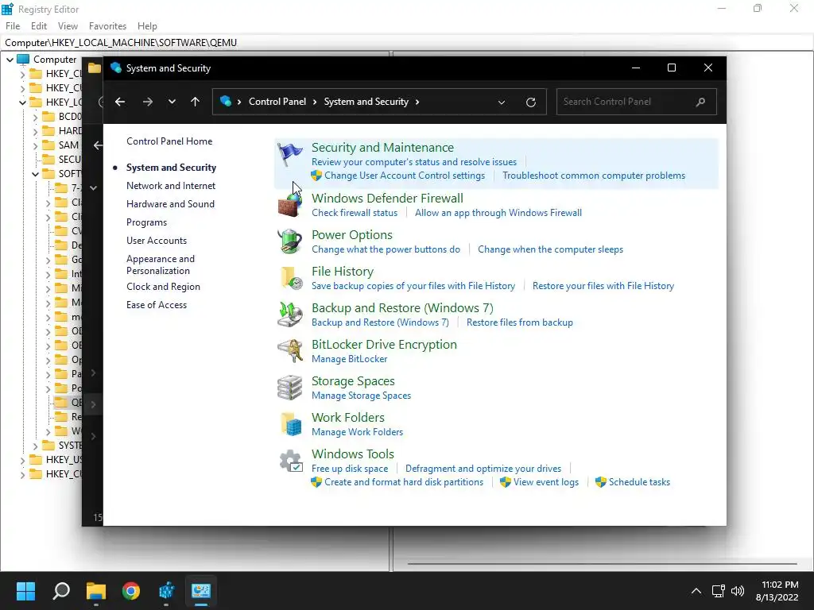This screenshot has height=610, width=814.
Task: Click Hardware and Sound in the sidebar
Action: click(170, 204)
